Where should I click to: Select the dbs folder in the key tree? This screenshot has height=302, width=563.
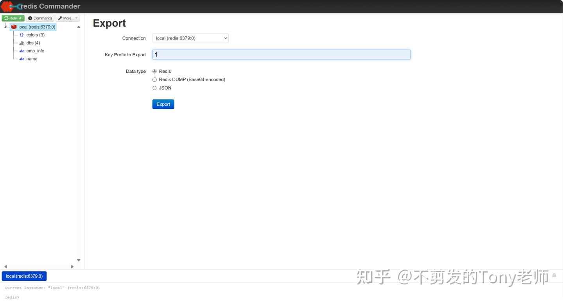(33, 43)
